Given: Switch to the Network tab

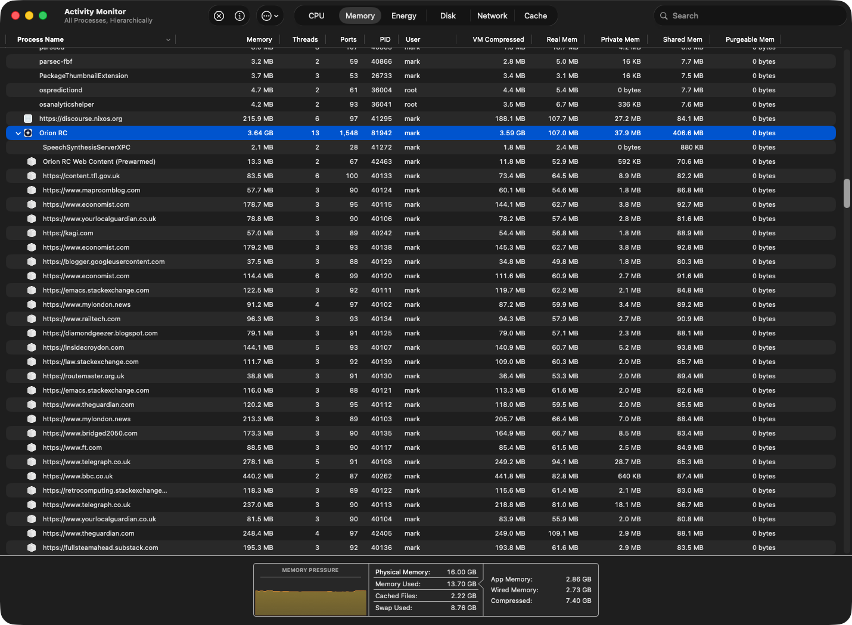Looking at the screenshot, I should click(x=492, y=16).
